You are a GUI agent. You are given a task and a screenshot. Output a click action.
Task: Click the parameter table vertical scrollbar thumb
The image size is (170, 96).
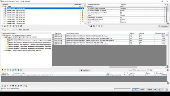pos(168,9)
